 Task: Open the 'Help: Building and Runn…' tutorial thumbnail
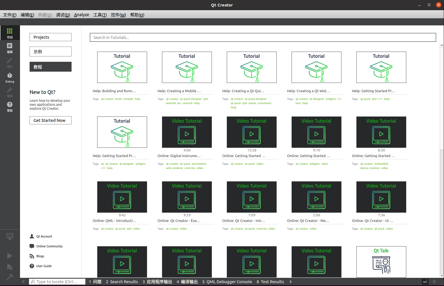[122, 67]
